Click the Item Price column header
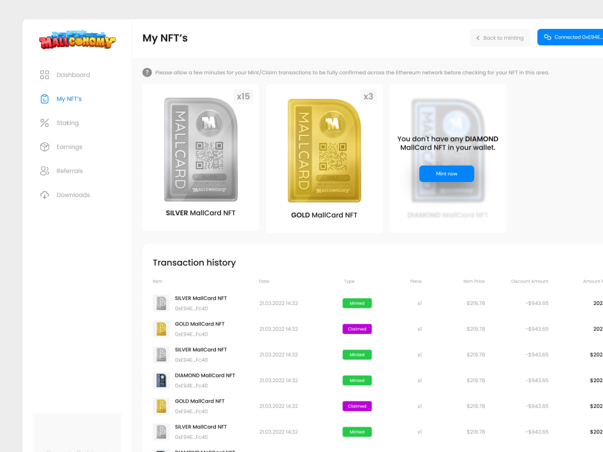The height and width of the screenshot is (452, 603). click(474, 281)
